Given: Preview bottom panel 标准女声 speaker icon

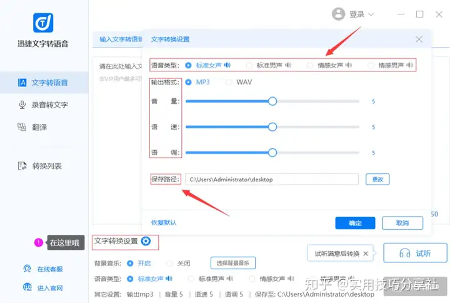Looking at the screenshot, I should [169, 279].
